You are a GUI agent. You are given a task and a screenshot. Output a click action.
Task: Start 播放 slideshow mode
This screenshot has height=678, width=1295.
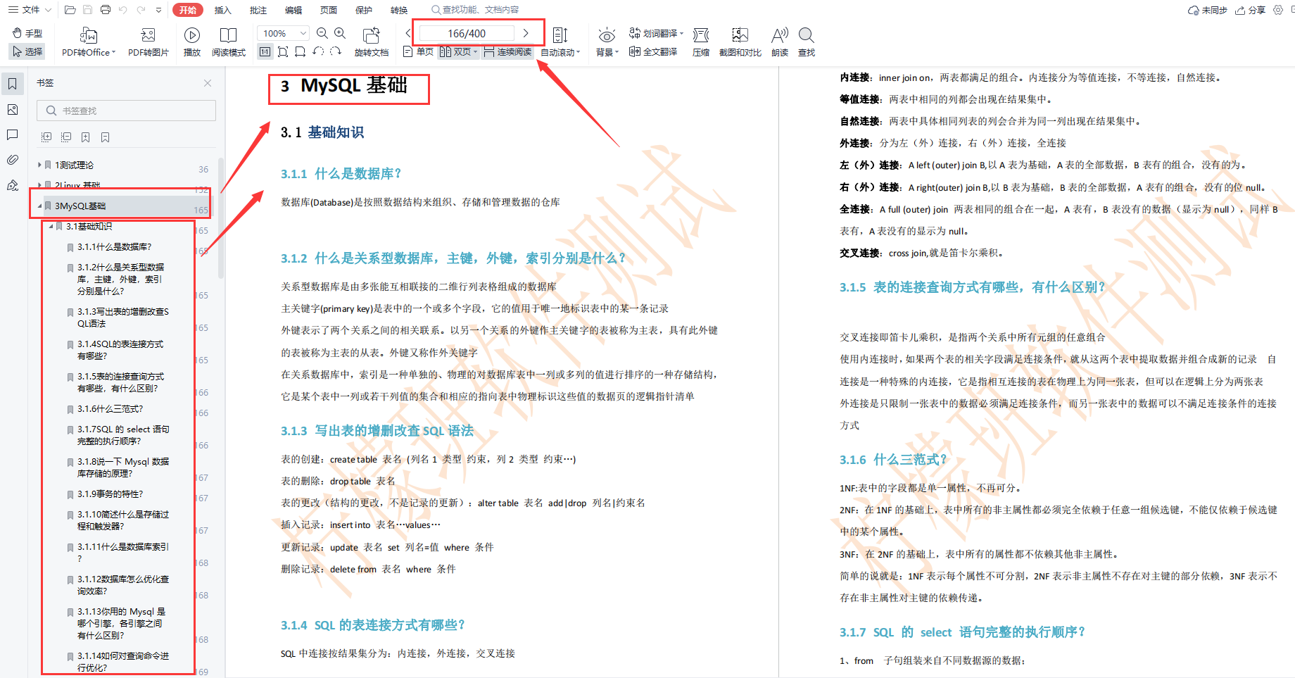192,42
